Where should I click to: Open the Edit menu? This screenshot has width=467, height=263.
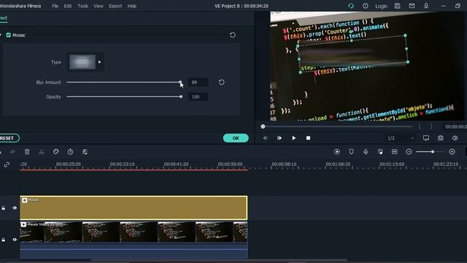coord(68,6)
